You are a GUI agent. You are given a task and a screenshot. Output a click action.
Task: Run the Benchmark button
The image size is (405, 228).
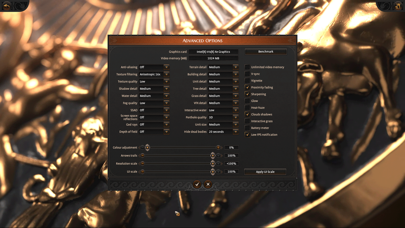[x=266, y=52]
